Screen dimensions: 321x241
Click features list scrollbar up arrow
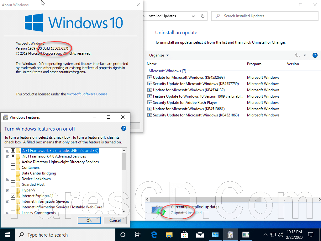coord(124,151)
